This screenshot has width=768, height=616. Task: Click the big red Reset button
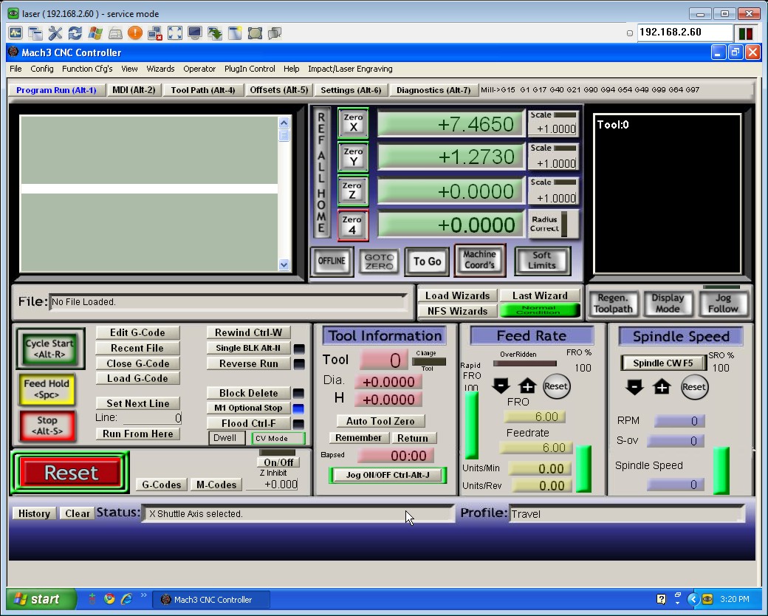pyautogui.click(x=71, y=473)
